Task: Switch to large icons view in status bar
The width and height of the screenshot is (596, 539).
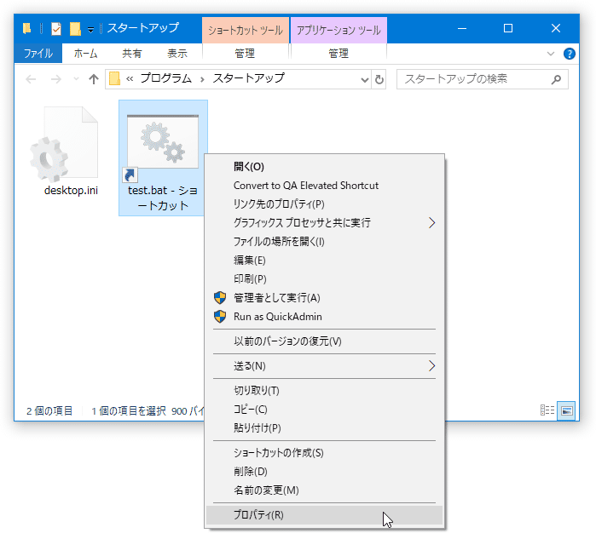Action: tap(566, 410)
